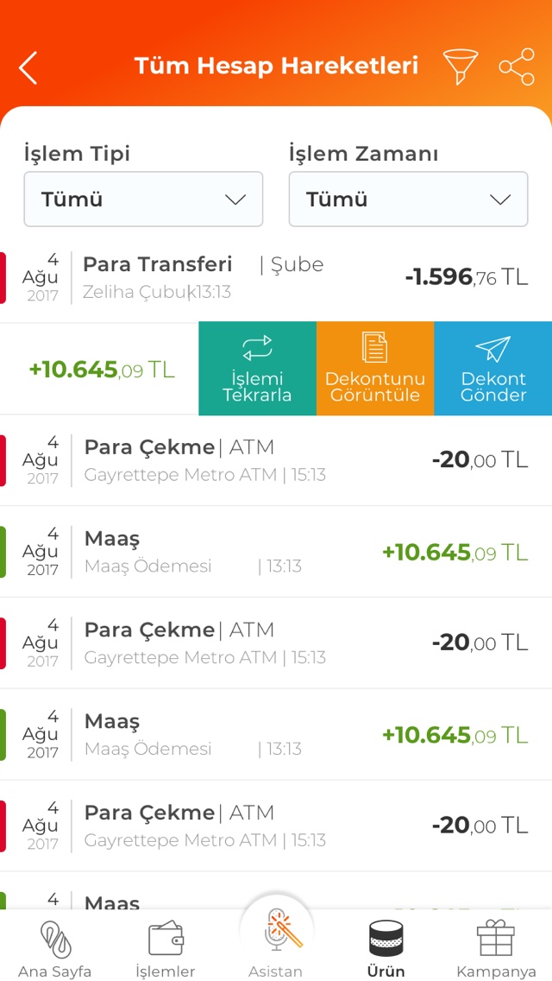Tap the Tüm Hesap Hareketleri title

[276, 66]
